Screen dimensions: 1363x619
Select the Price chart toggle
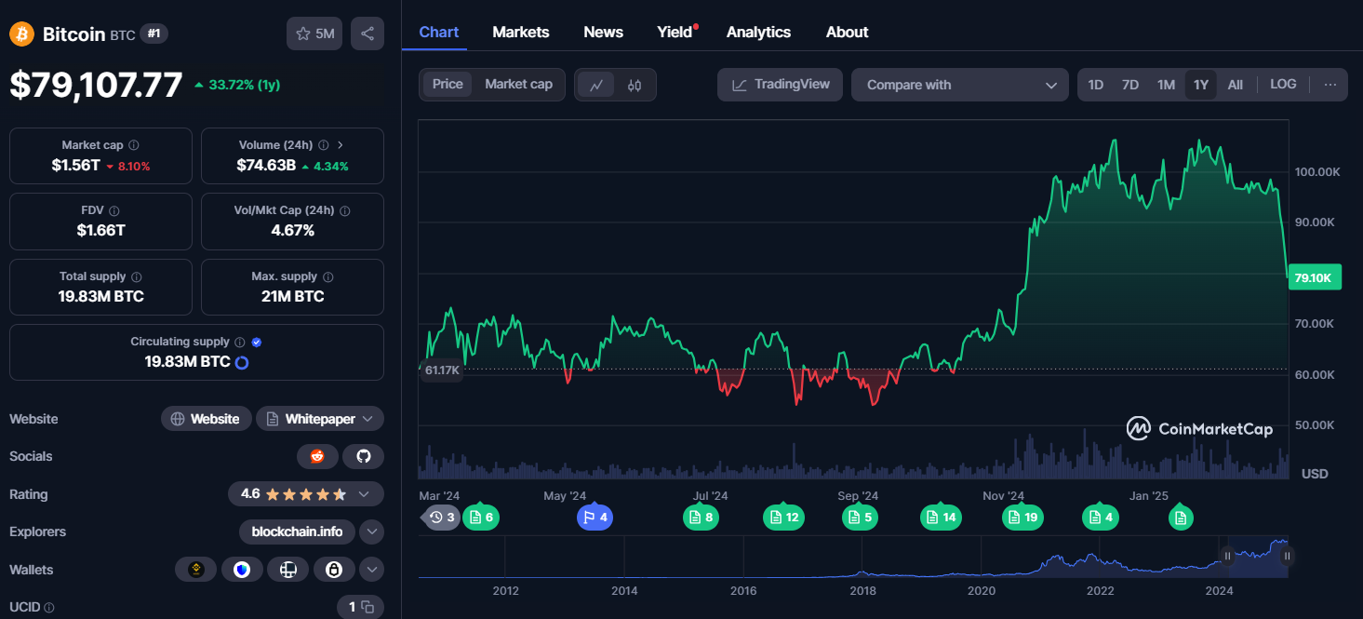(x=448, y=85)
